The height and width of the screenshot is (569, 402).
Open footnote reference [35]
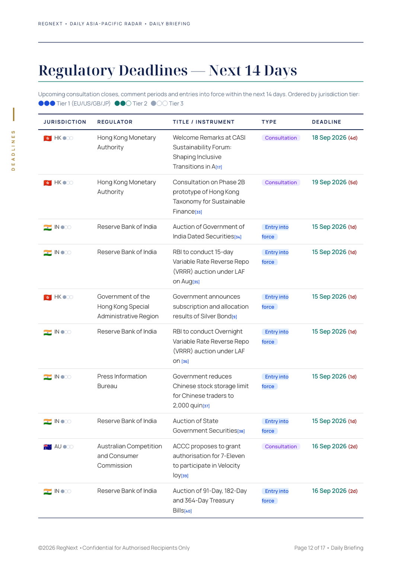[196, 282]
